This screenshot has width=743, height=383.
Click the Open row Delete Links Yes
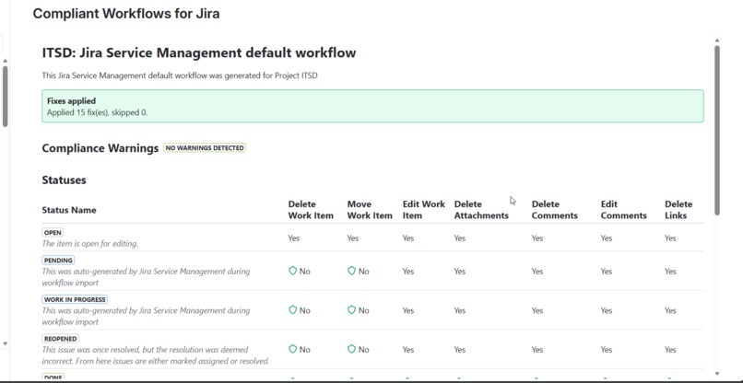[670, 238]
